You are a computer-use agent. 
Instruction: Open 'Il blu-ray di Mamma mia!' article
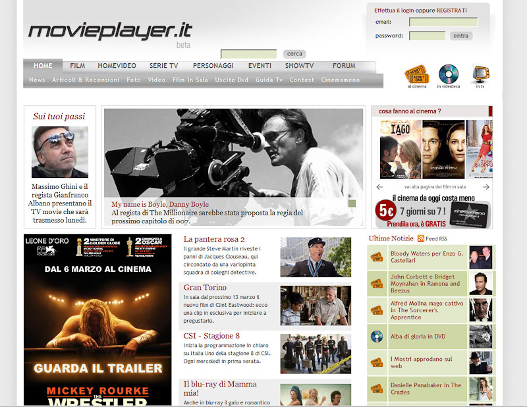click(220, 388)
